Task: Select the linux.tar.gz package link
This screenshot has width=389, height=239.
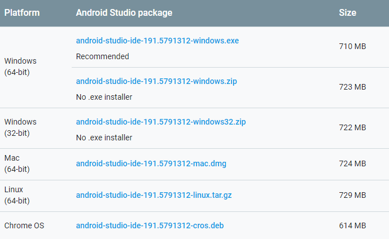Action: pyautogui.click(x=154, y=196)
